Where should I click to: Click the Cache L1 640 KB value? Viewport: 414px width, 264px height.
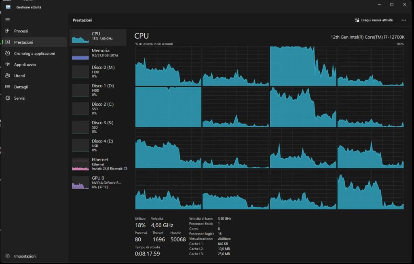coord(223,244)
